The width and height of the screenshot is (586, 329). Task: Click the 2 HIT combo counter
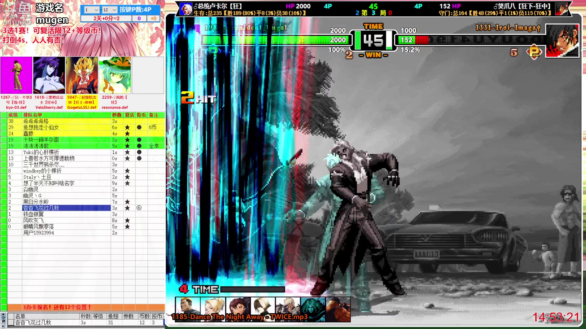pyautogui.click(x=199, y=98)
